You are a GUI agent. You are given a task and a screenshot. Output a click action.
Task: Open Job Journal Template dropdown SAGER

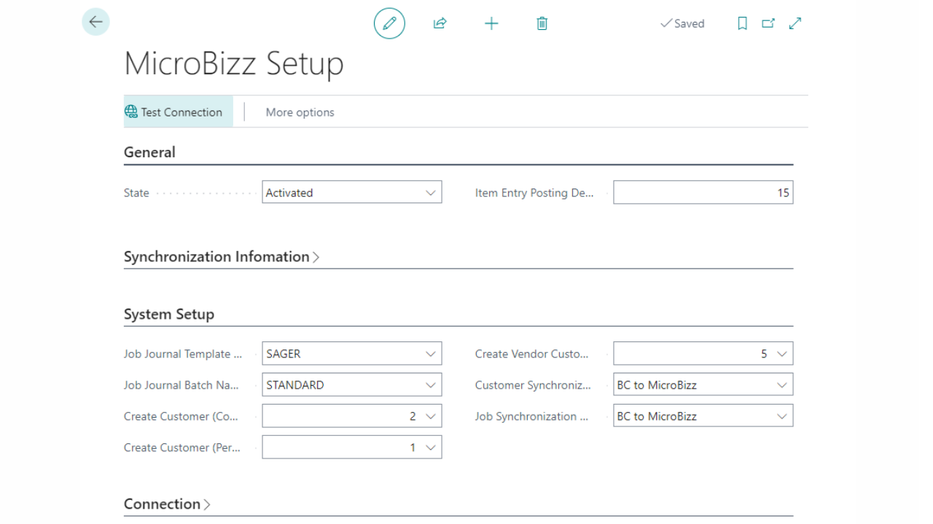point(351,354)
